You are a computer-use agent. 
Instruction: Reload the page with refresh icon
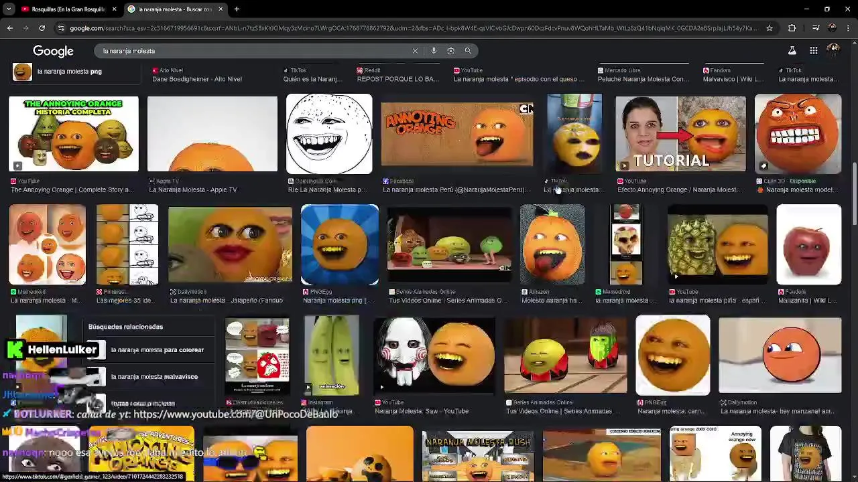coord(42,28)
